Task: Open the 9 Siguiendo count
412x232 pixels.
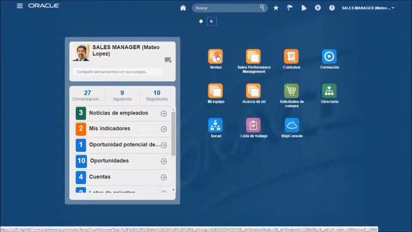Action: (122, 96)
